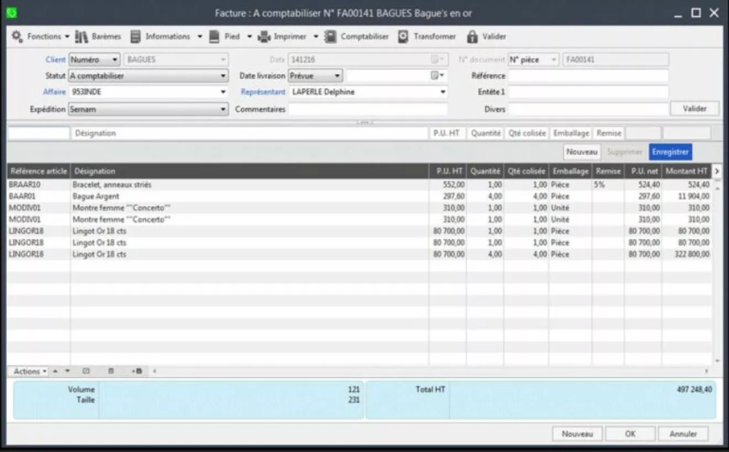This screenshot has width=729, height=452.
Task: Move line down with the down arrow
Action: pos(67,371)
